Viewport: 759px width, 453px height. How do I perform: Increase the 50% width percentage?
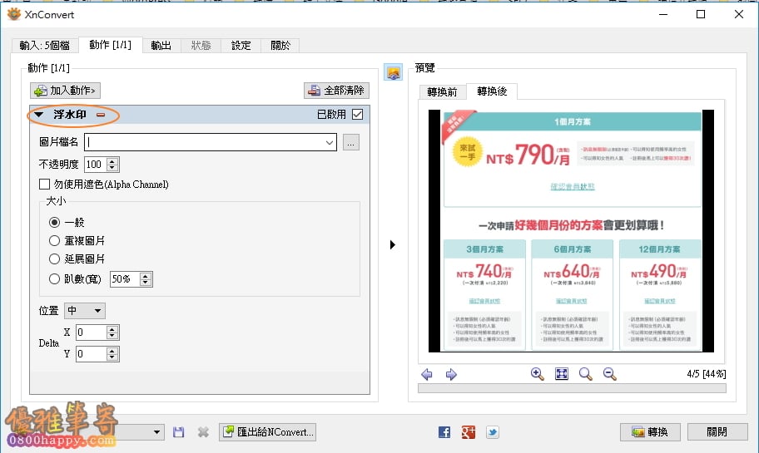tap(145, 276)
